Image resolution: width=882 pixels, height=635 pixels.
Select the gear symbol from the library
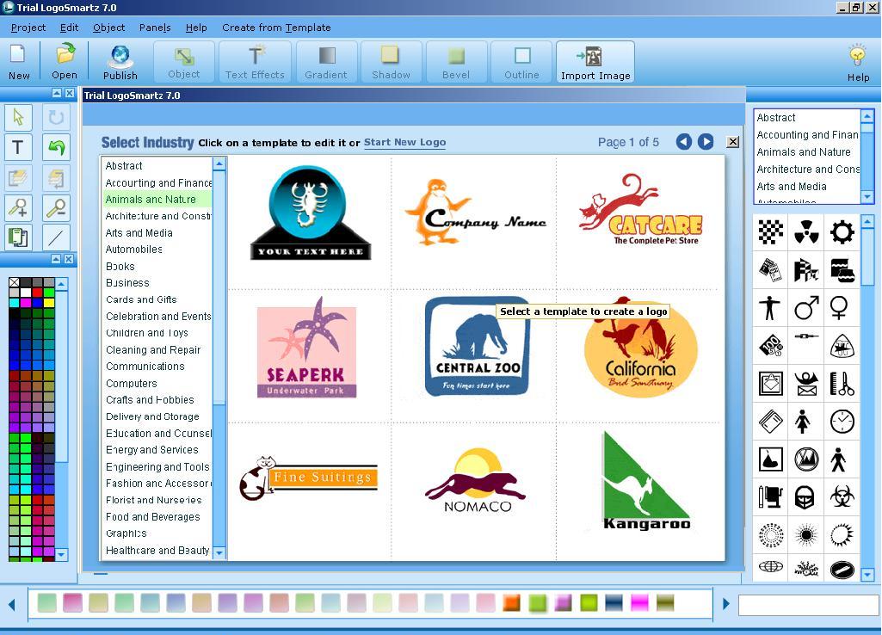tap(842, 230)
